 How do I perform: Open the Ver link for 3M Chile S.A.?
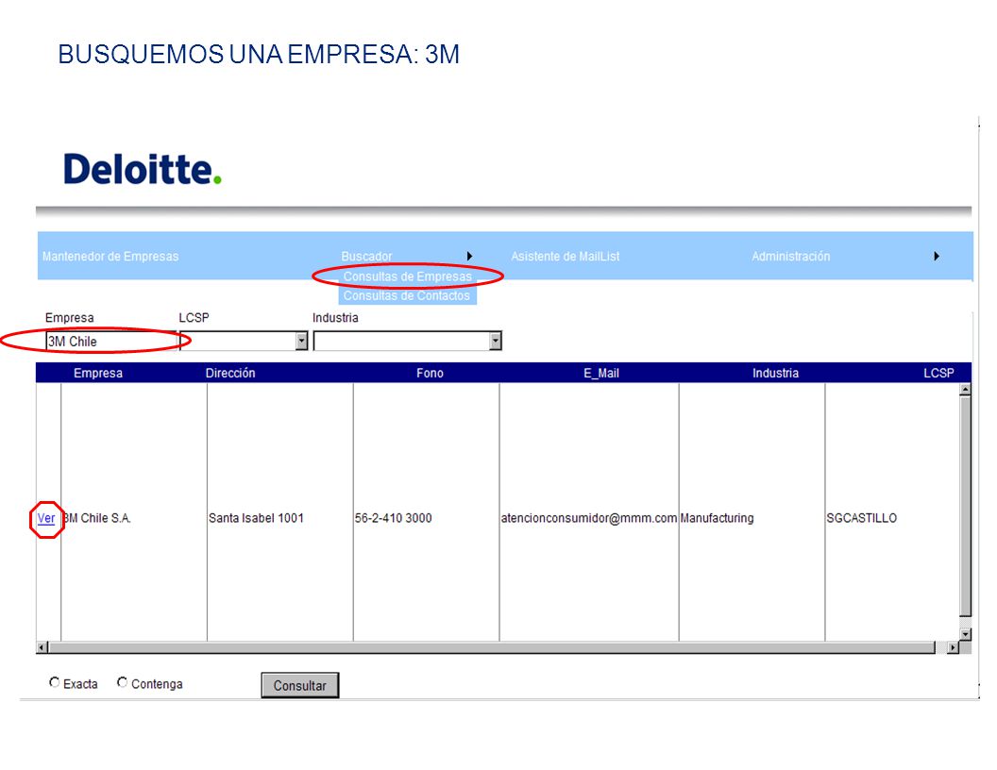tap(45, 518)
